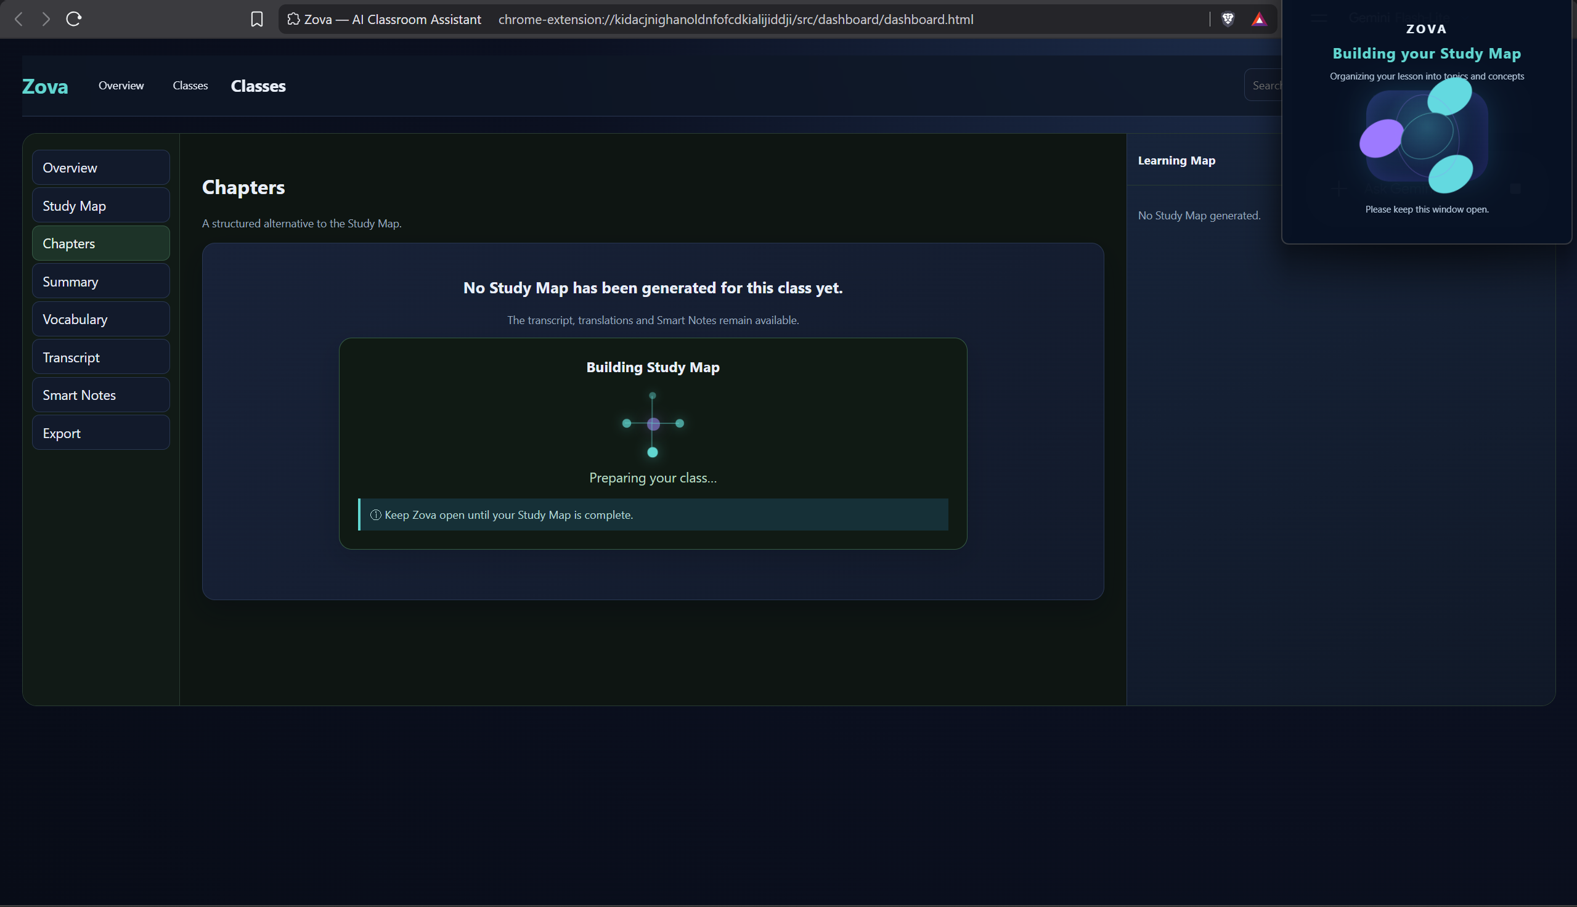
Task: Click "The transcript, translations and Smart Notes remain available."
Action: [653, 320]
